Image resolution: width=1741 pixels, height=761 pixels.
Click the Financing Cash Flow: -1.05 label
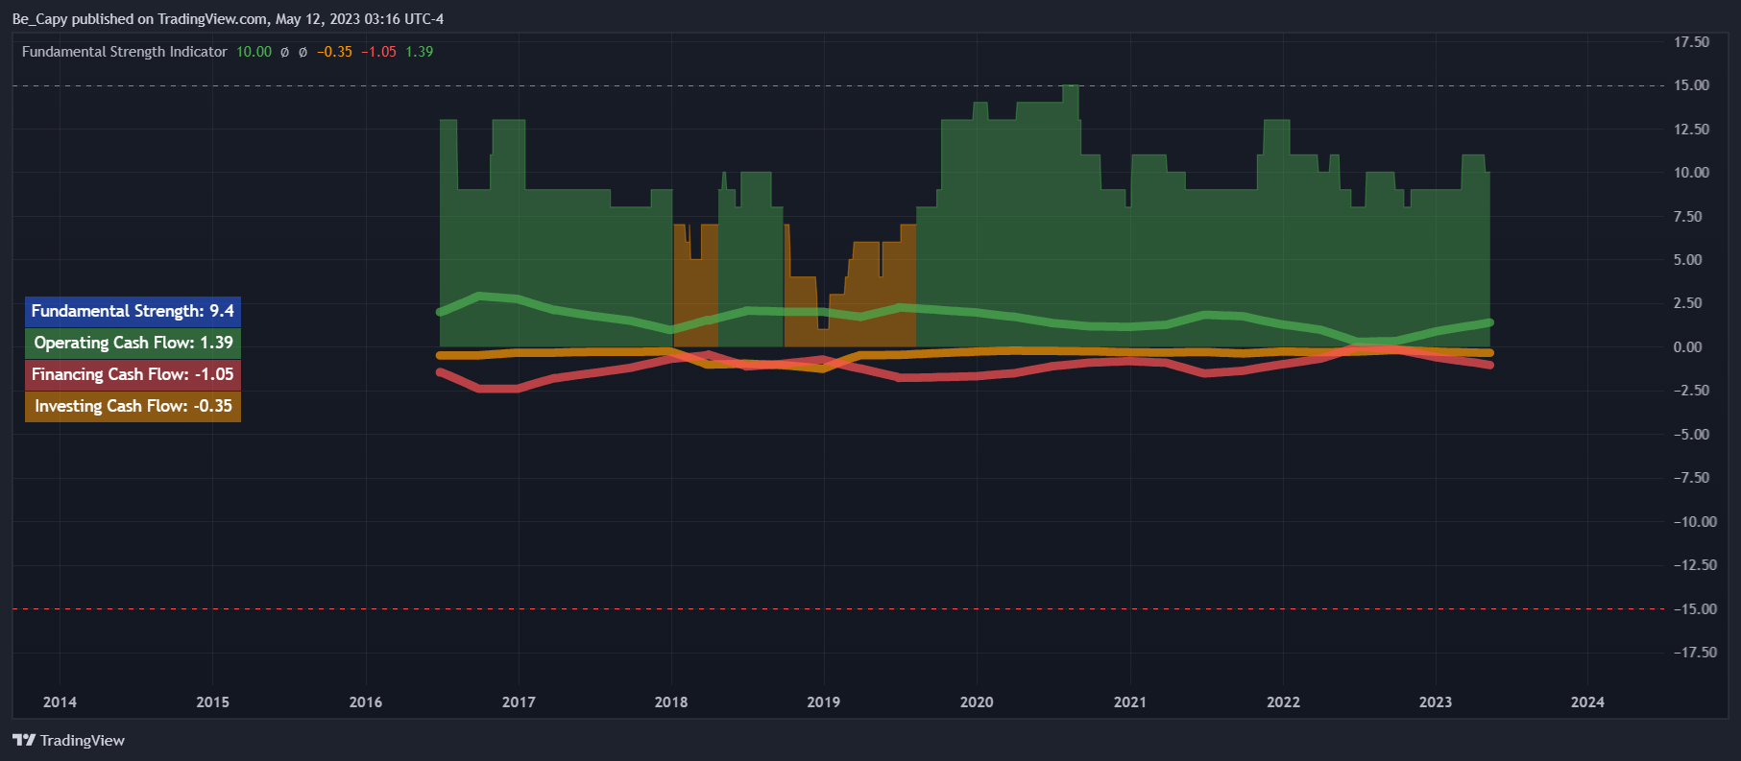pyautogui.click(x=133, y=374)
